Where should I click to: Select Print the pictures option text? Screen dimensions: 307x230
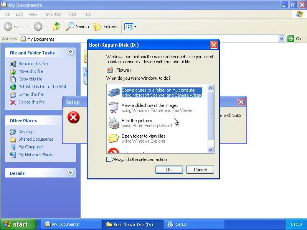tap(137, 121)
